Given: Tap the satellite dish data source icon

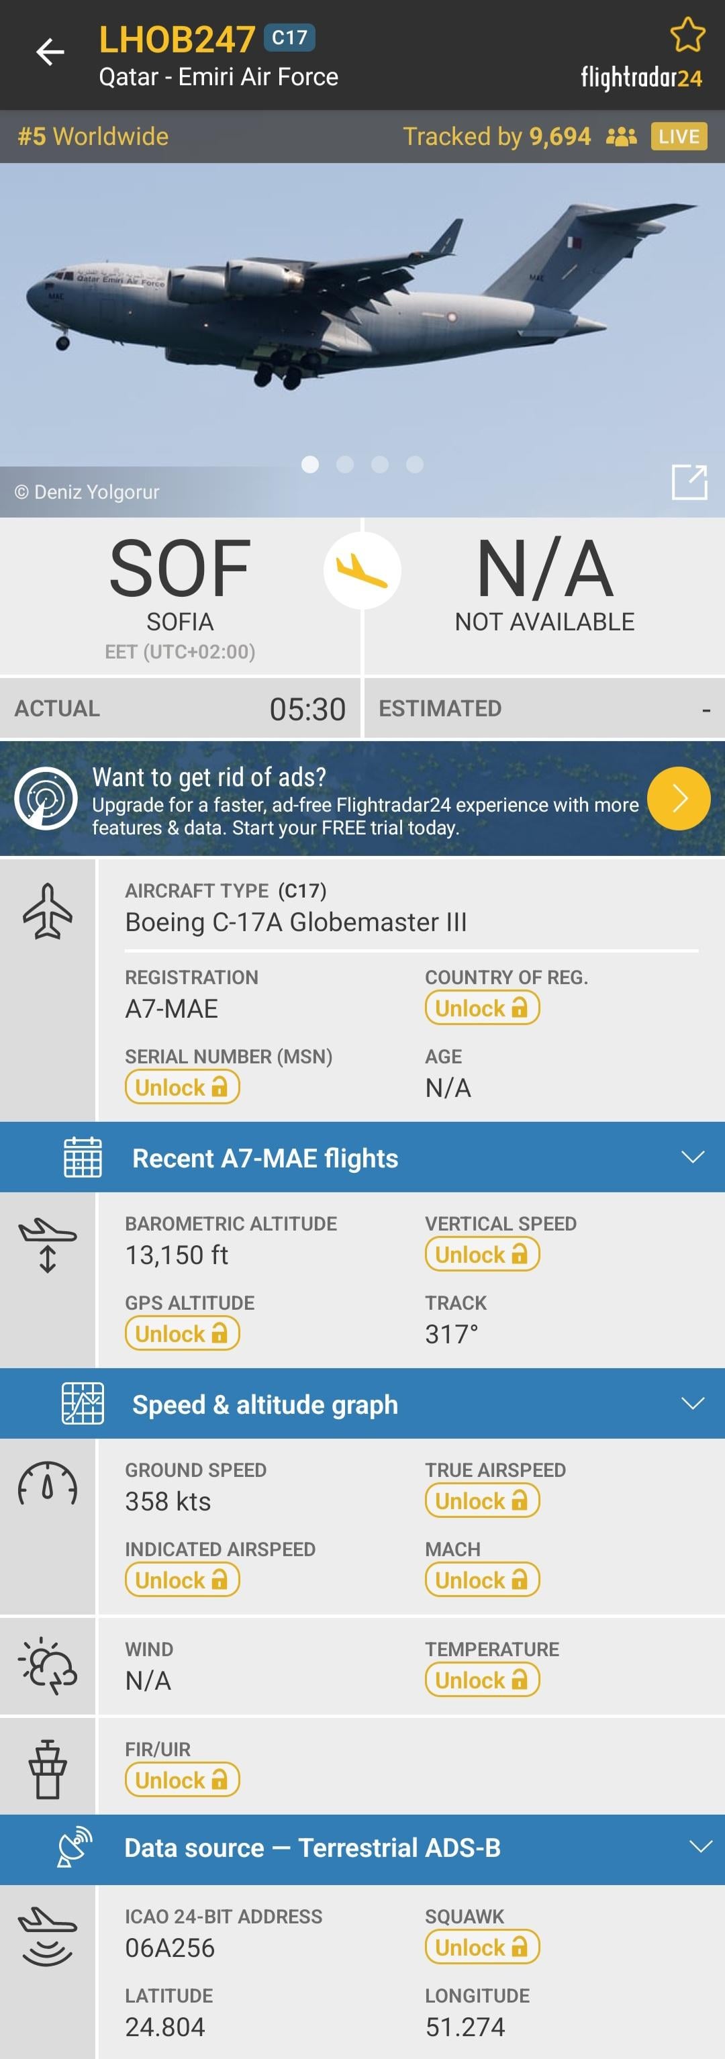Looking at the screenshot, I should (75, 1846).
